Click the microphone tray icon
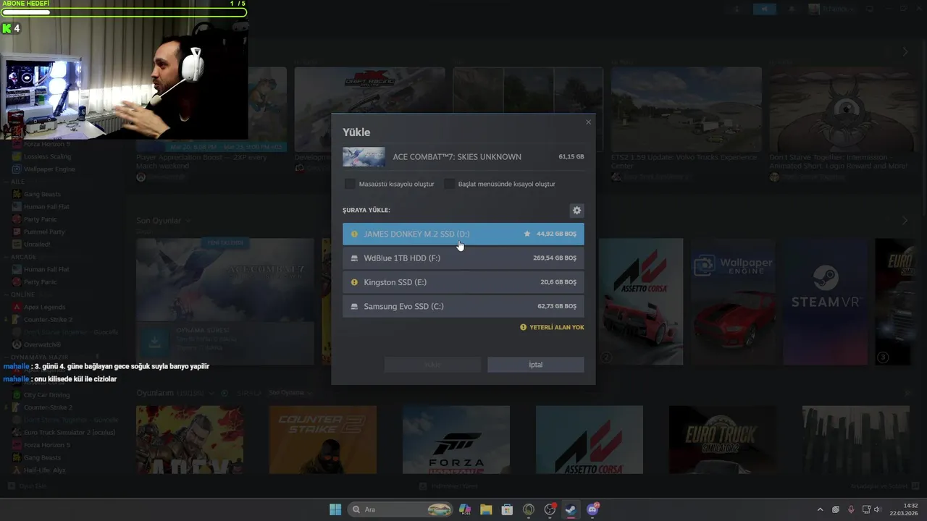This screenshot has width=927, height=521. pyautogui.click(x=851, y=509)
